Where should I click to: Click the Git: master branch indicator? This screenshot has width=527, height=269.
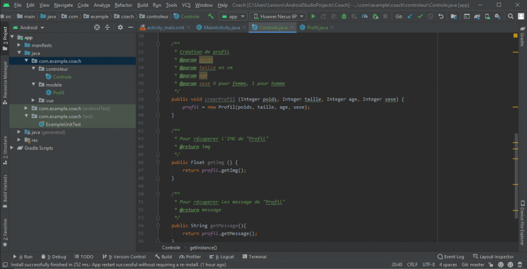(x=473, y=264)
